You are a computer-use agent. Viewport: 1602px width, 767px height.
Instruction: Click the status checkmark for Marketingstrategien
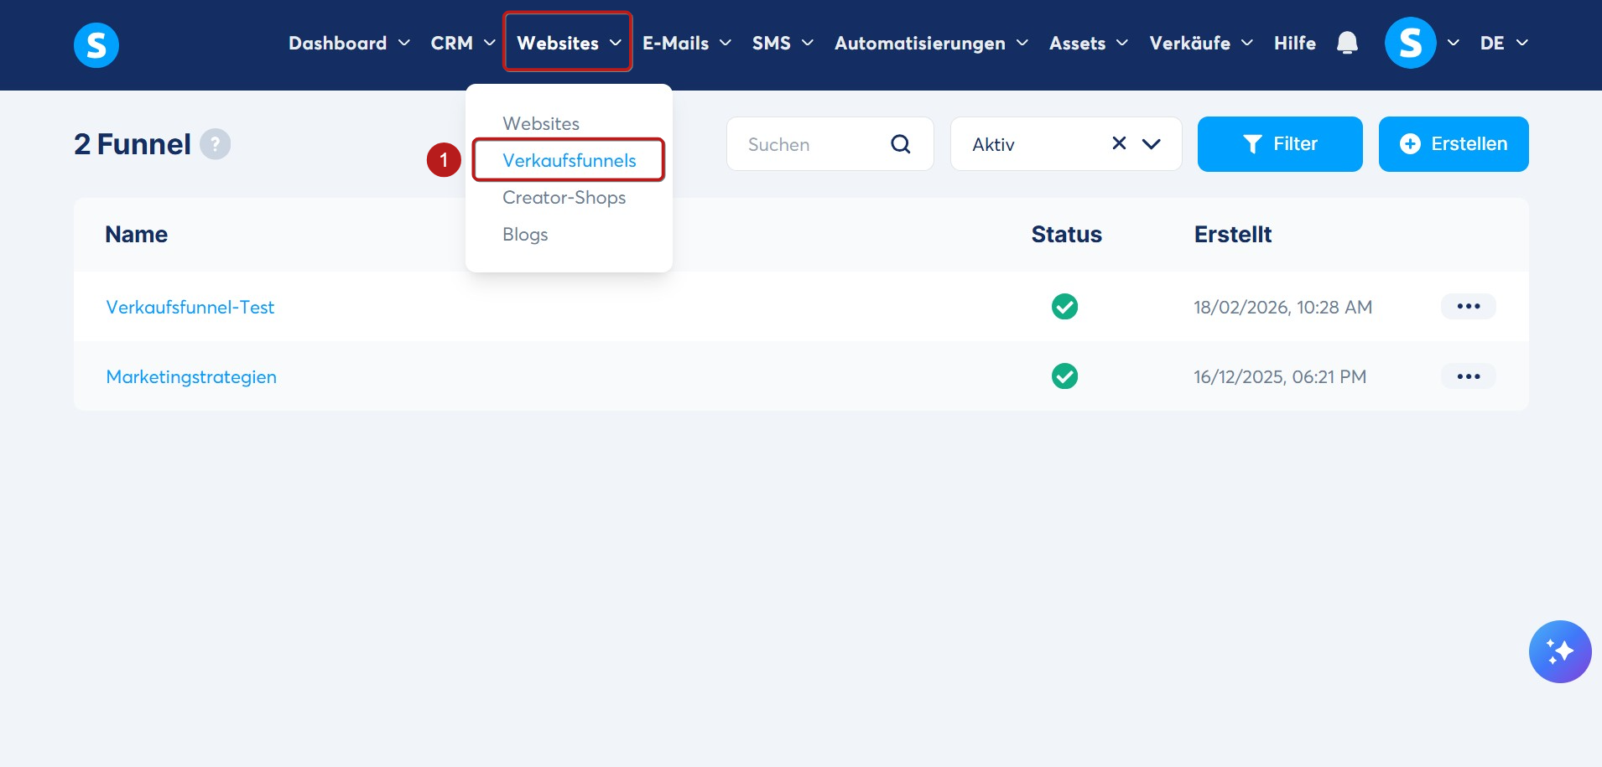point(1065,376)
